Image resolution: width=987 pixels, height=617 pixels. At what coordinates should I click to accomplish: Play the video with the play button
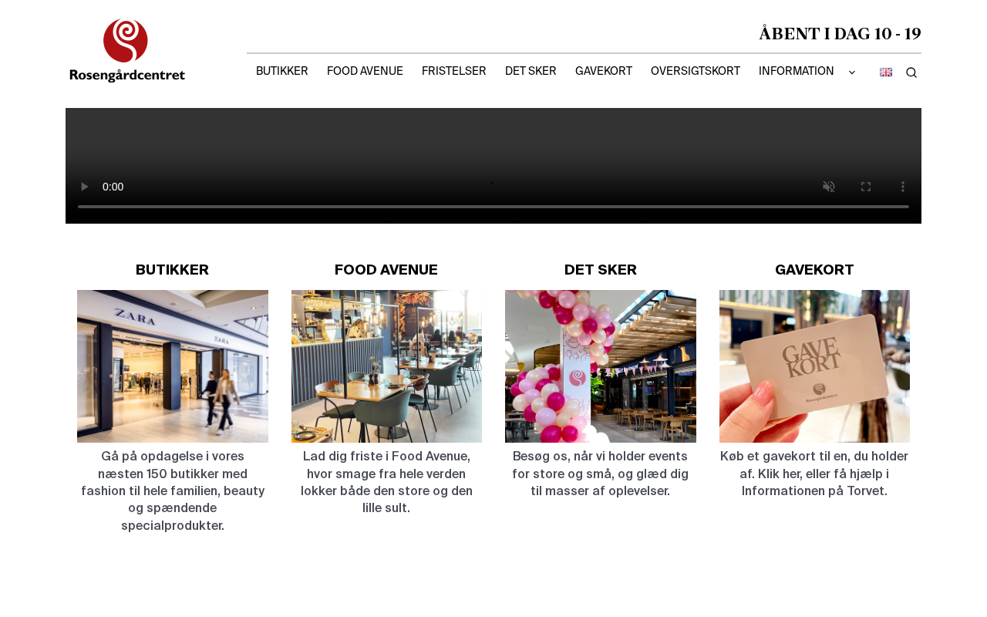tap(85, 187)
